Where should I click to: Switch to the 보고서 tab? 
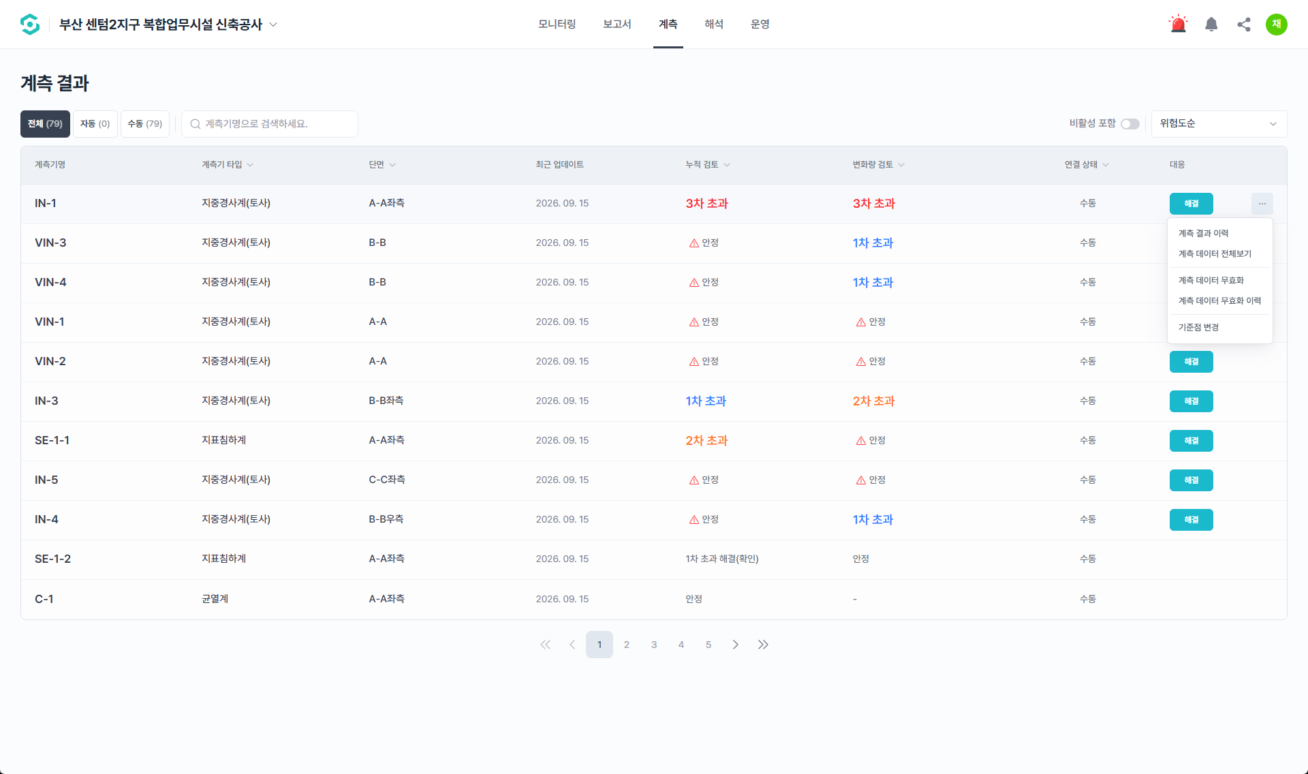pos(617,25)
